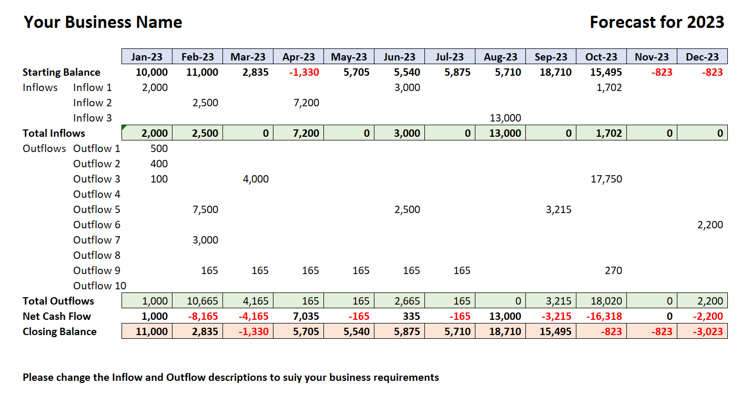Select the 'Your Business Name' title text
The image size is (741, 394).
[103, 22]
